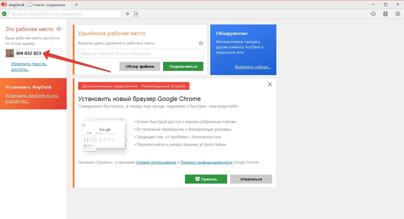This screenshot has width=404, height=219.
Task: Click the Обзор файлов button
Action: [140, 66]
